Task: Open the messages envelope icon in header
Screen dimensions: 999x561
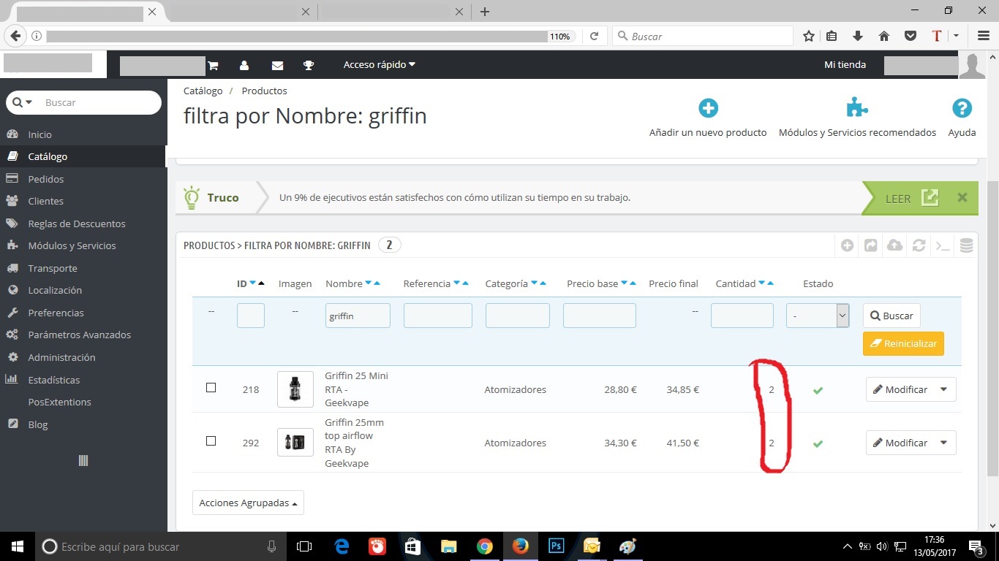Action: tap(277, 65)
